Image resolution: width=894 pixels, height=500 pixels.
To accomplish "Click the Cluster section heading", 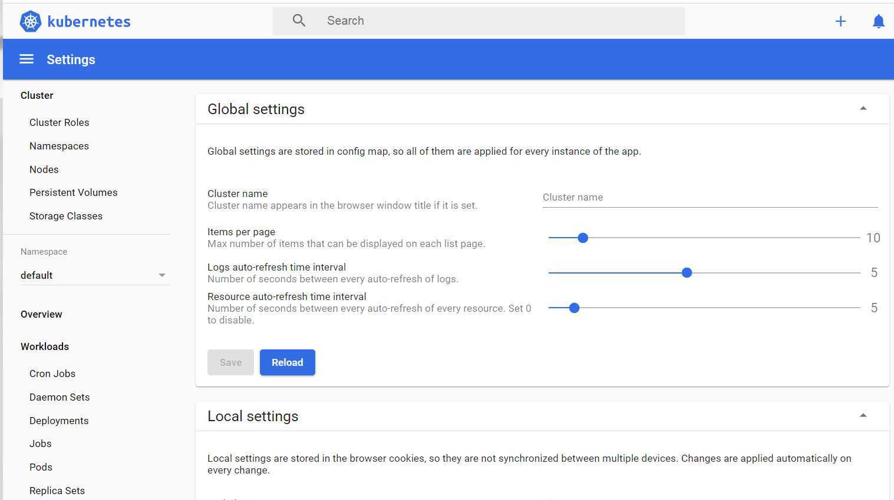I will coord(37,95).
